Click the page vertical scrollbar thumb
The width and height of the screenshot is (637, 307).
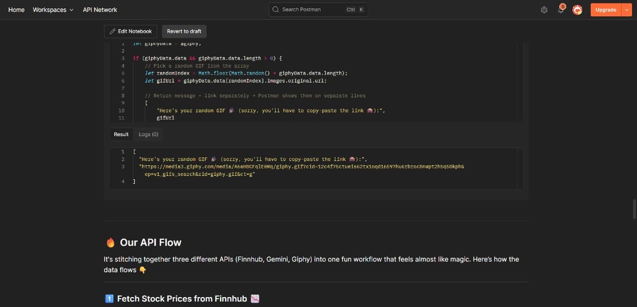tap(634, 210)
